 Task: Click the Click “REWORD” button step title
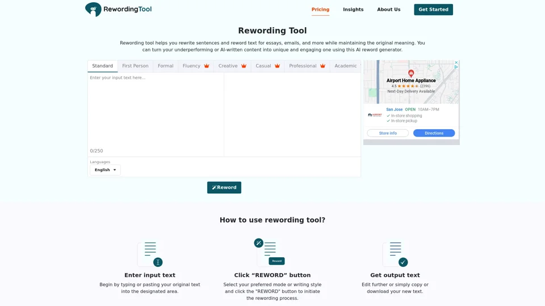pos(272,275)
